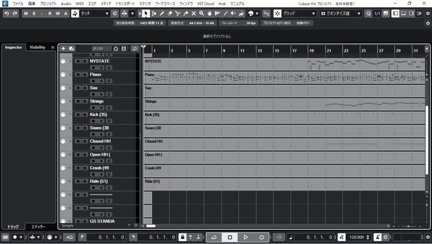Select the Zoom magnifier tool
Image resolution: width=432 pixels, height=244 pixels.
tap(202, 14)
